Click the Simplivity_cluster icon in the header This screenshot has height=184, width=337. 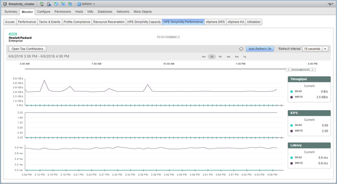coord(5,4)
